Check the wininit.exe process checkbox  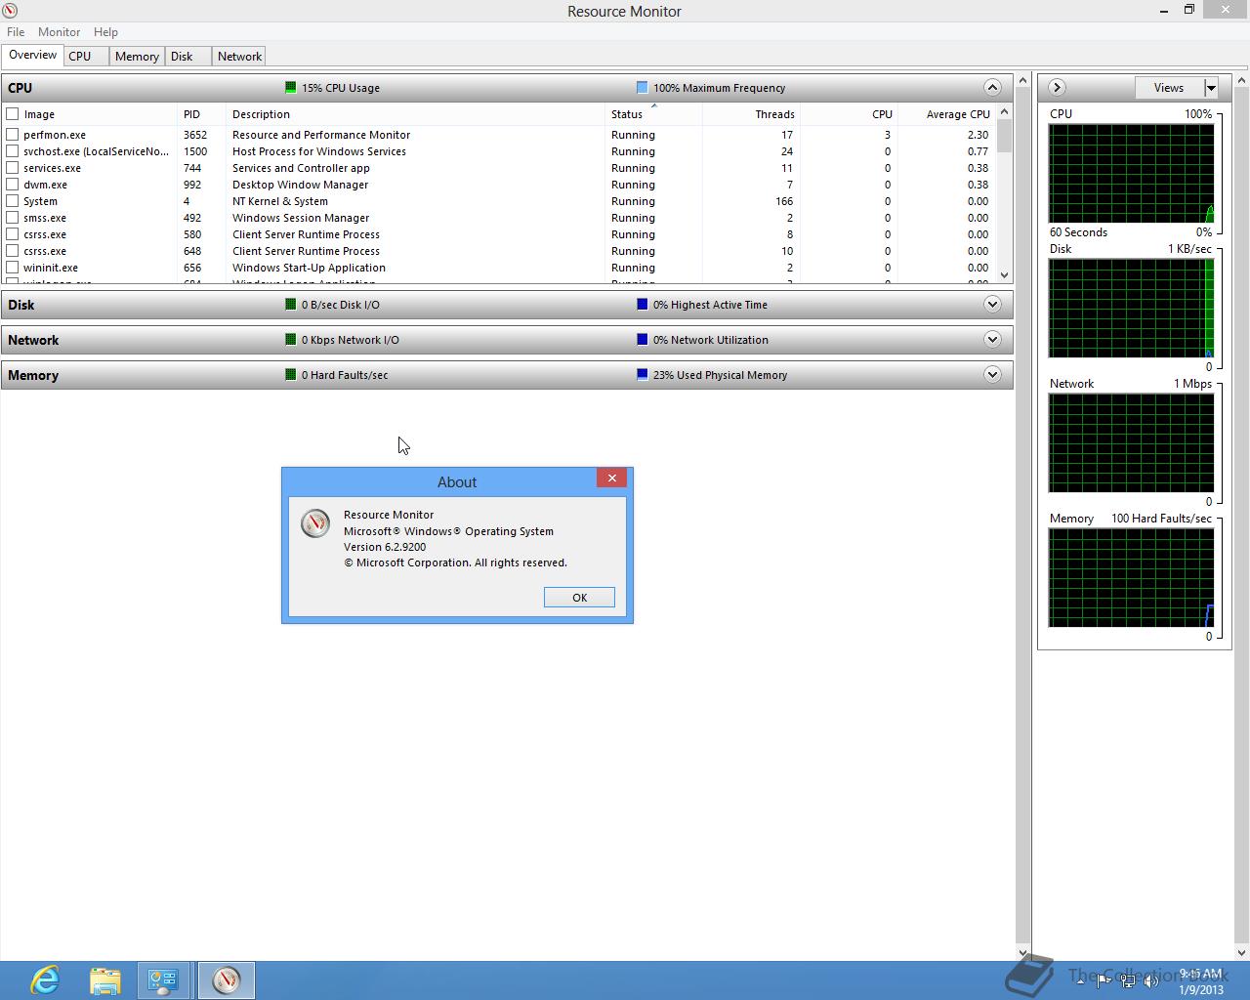click(13, 267)
